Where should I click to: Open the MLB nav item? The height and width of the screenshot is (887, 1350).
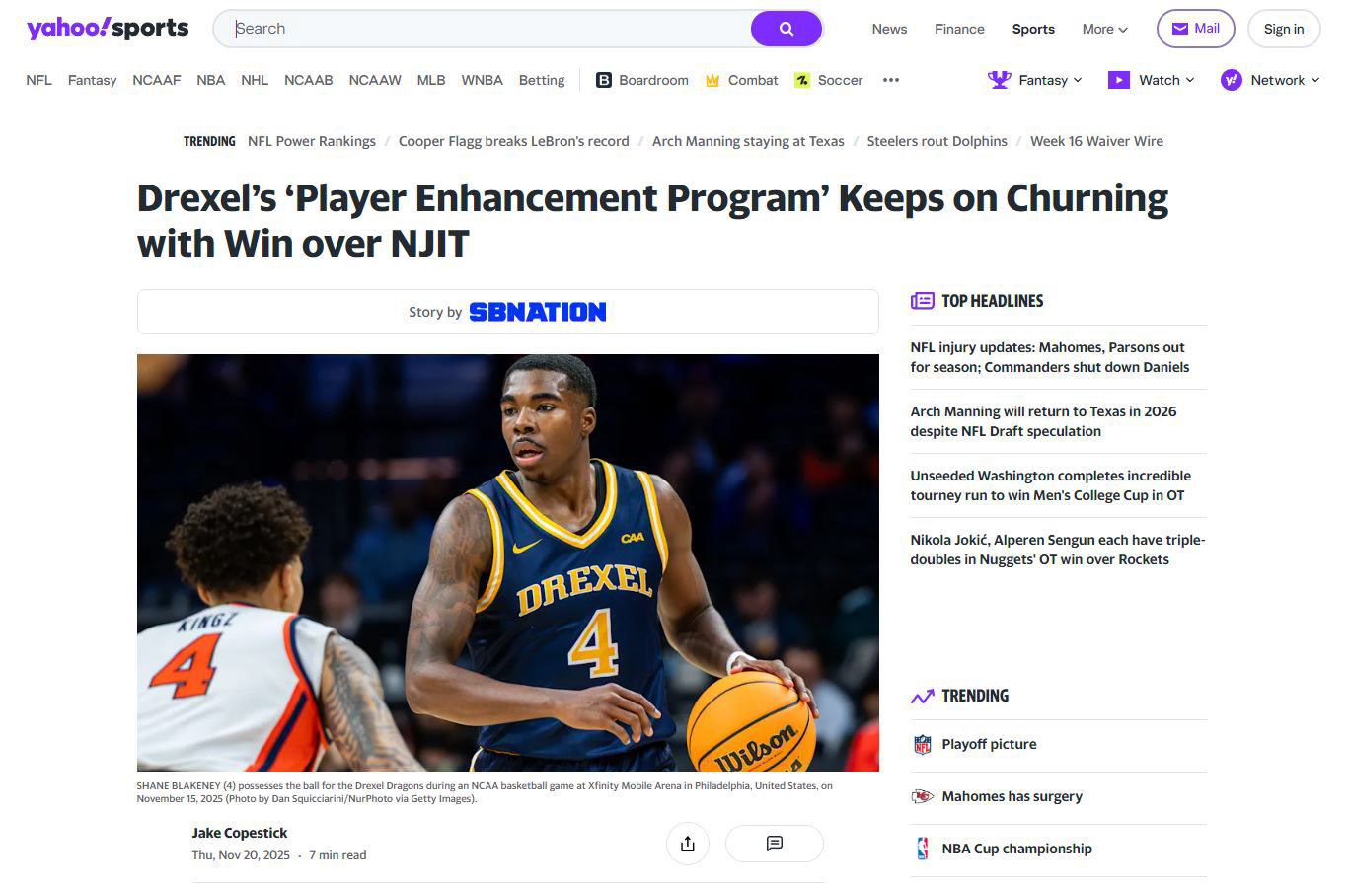(x=431, y=80)
